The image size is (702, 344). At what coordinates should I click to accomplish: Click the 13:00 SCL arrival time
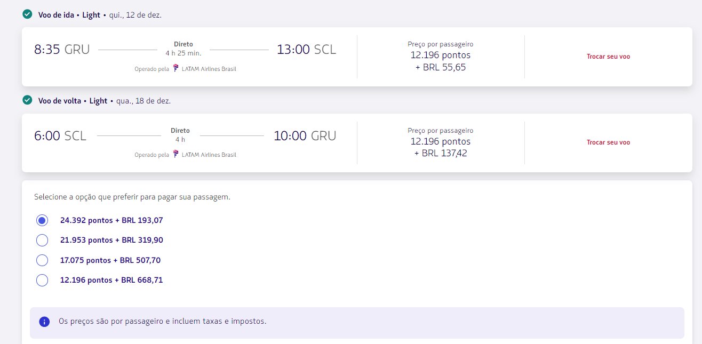(306, 50)
